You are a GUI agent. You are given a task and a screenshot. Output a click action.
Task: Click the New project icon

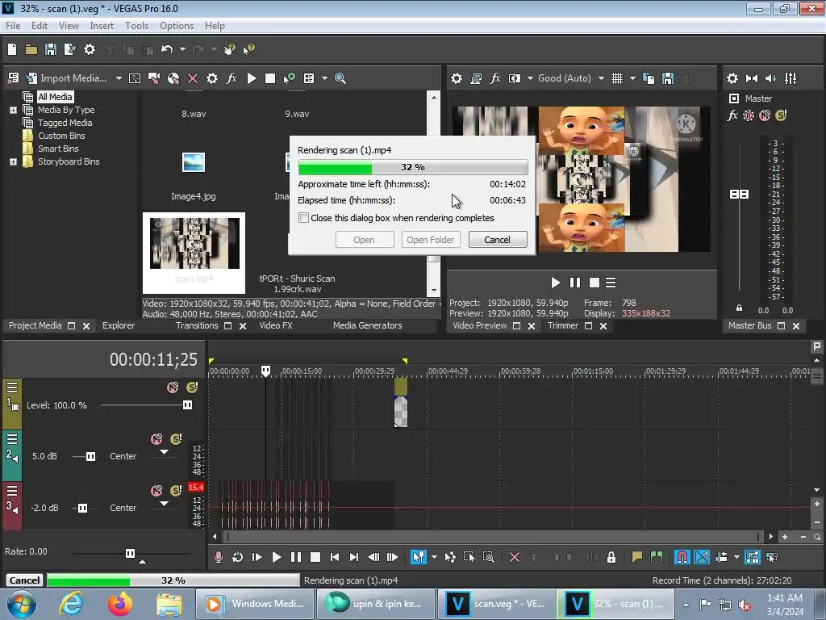[12, 49]
